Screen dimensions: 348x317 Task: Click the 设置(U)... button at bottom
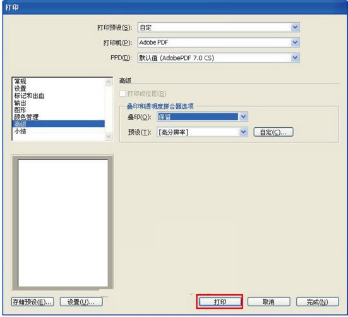coord(81,302)
